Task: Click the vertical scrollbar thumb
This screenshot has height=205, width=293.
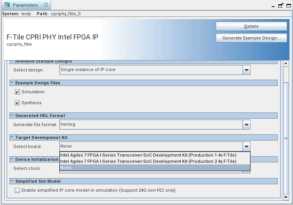Action: [x=286, y=138]
